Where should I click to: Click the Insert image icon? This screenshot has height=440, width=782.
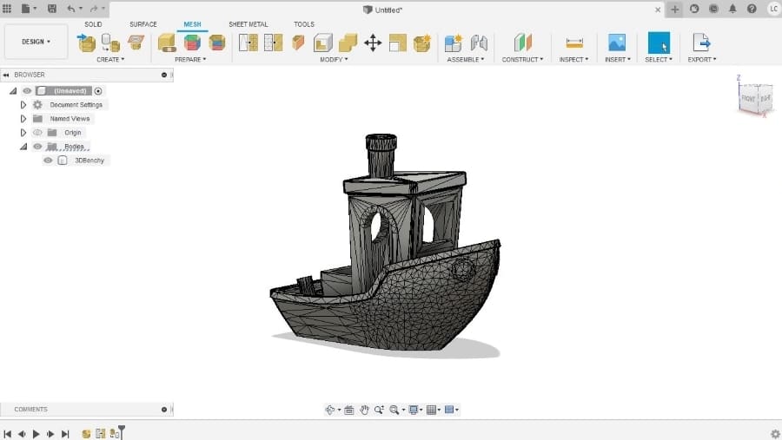point(617,43)
